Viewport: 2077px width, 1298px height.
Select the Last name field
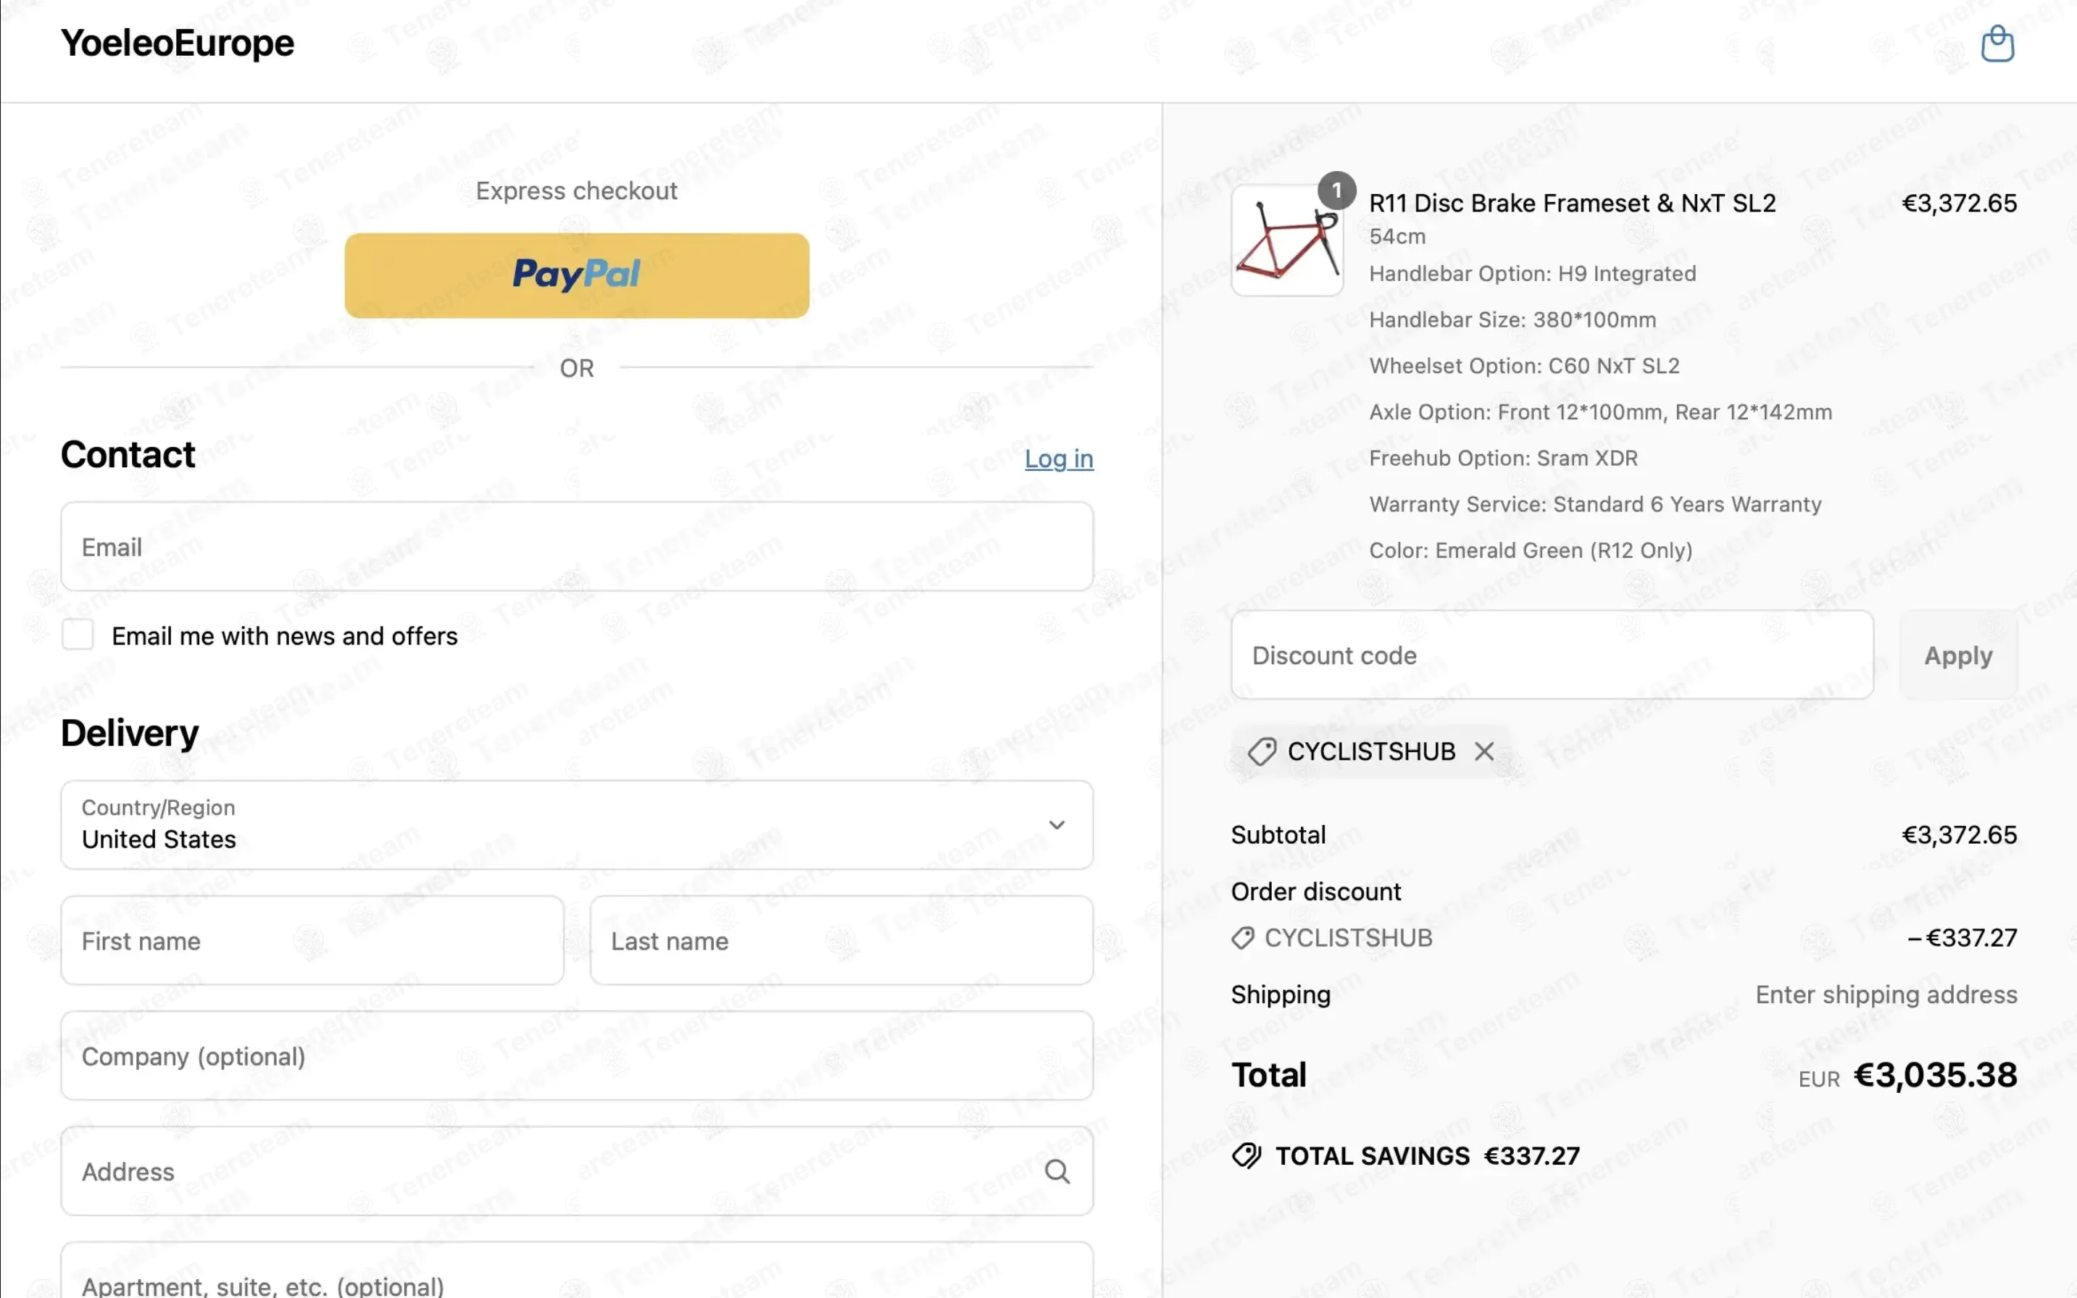point(841,940)
